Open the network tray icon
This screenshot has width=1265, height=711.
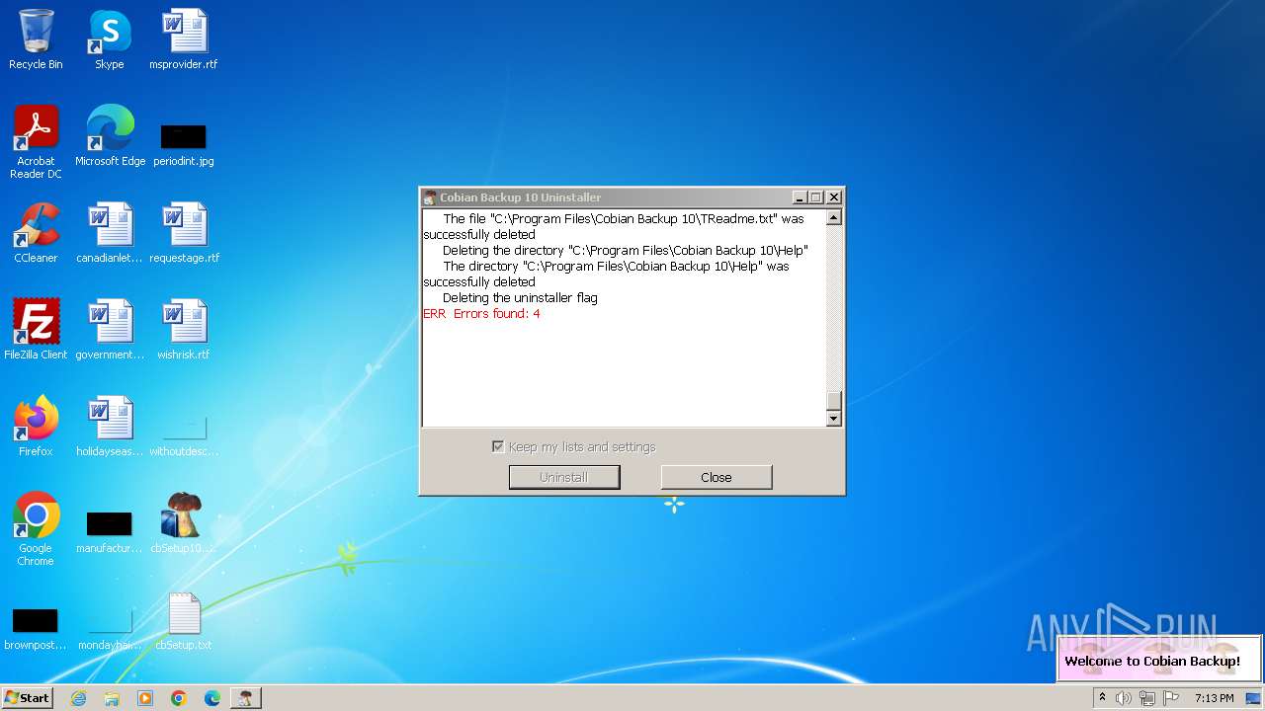coord(1147,698)
